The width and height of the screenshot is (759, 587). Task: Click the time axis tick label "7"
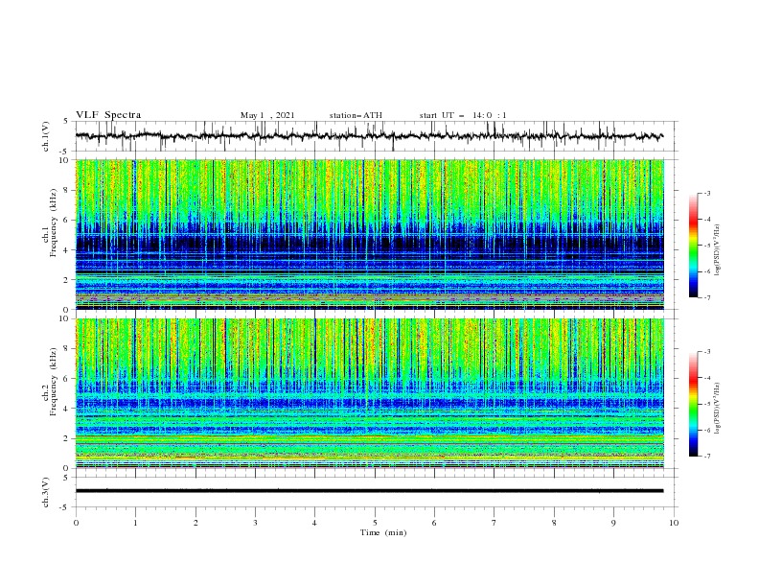[494, 523]
